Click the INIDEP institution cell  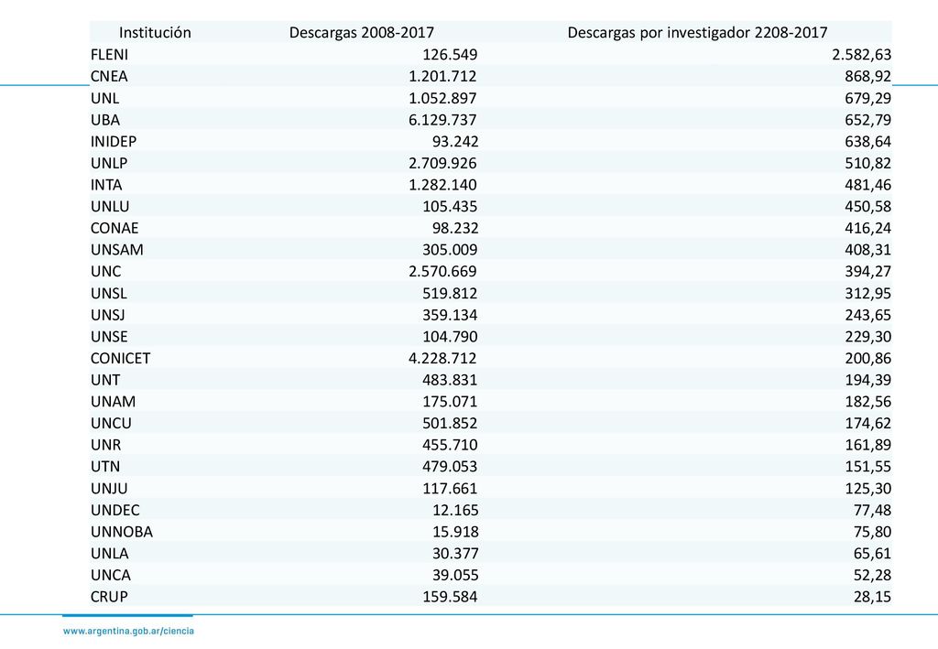coord(114,141)
